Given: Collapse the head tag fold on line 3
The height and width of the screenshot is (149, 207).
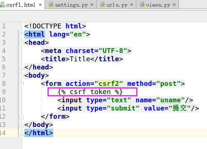Looking at the screenshot, I should (x=22, y=43).
